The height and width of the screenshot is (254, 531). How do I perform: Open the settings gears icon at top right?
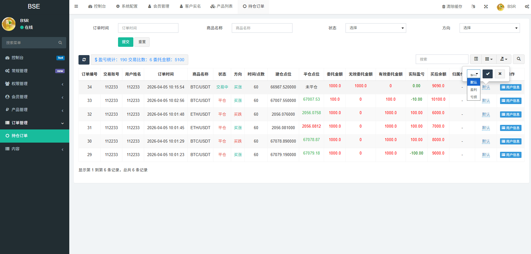click(x=527, y=6)
